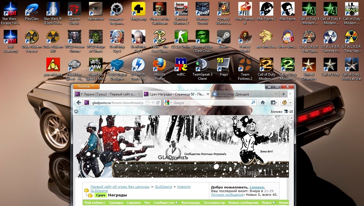Close the У Ларька [Треш] tab
The width and height of the screenshot is (364, 206).
click(x=139, y=94)
